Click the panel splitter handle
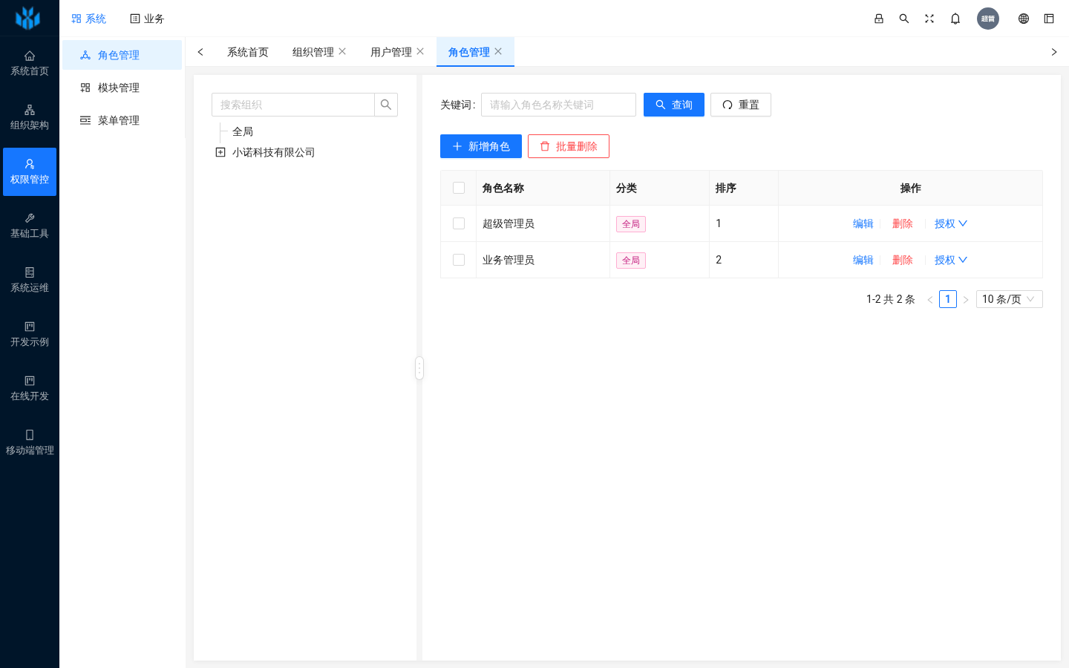This screenshot has height=668, width=1069. (419, 368)
